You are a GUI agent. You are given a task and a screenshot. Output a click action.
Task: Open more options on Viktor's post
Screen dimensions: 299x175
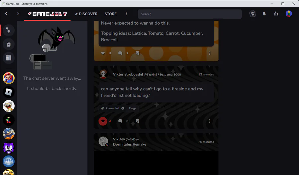pos(210,121)
